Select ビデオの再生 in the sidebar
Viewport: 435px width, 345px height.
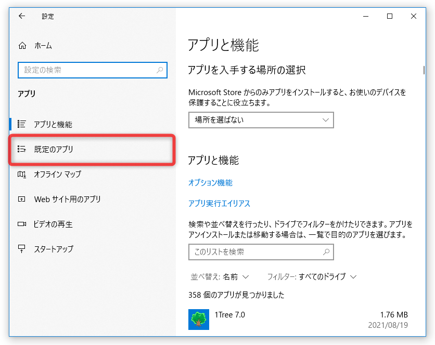pyautogui.click(x=93, y=224)
